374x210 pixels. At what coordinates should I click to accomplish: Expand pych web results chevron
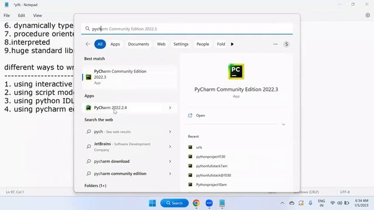click(170, 132)
